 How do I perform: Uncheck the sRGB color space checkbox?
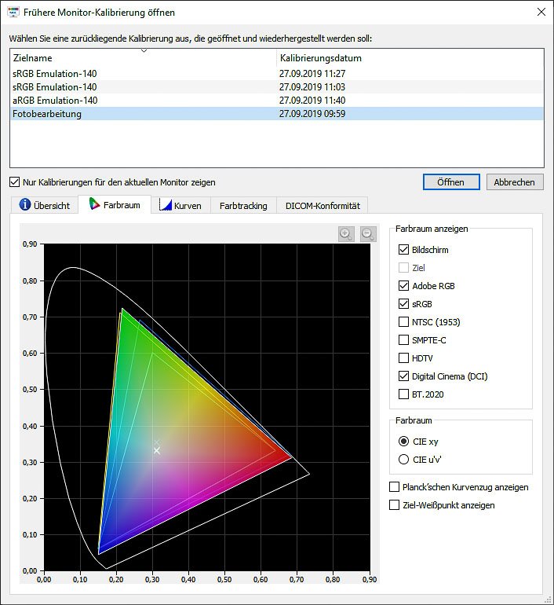(403, 304)
